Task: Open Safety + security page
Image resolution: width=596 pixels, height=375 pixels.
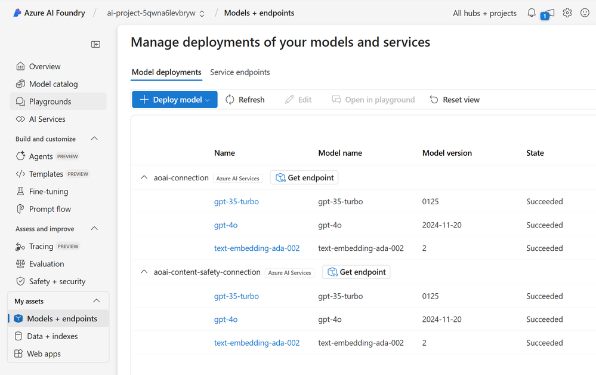Action: point(58,281)
